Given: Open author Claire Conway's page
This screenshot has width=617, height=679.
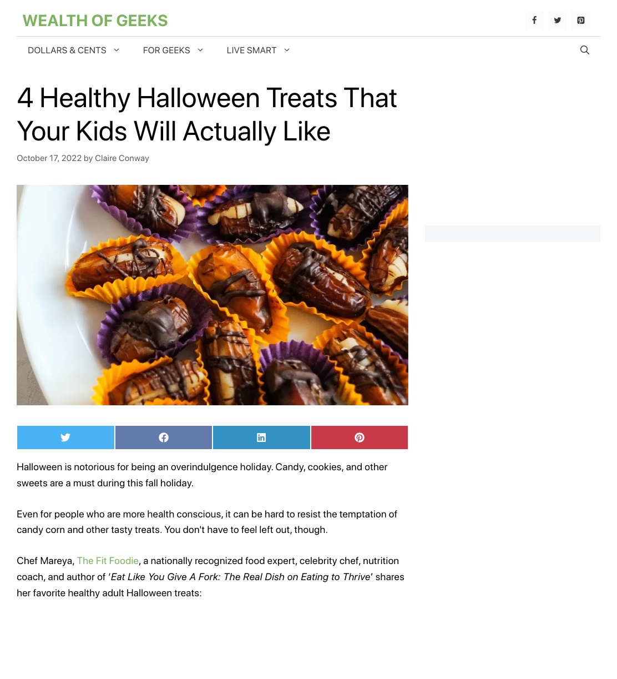Looking at the screenshot, I should pos(122,158).
